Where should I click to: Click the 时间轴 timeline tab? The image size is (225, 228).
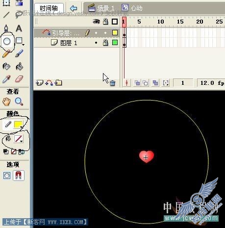(x=49, y=8)
